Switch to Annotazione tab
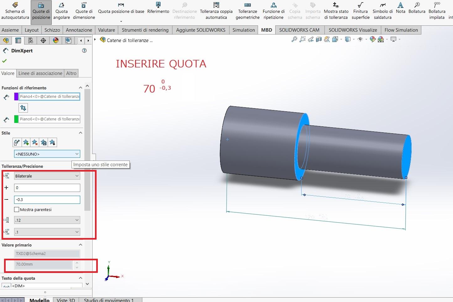This screenshot has height=302, width=453. (x=79, y=30)
